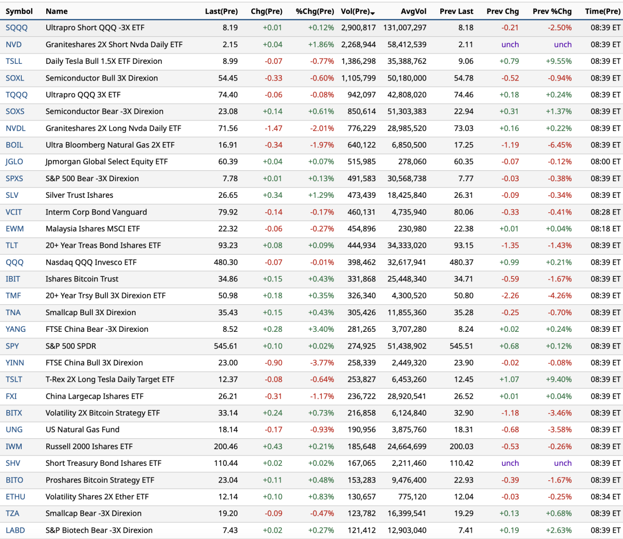623x539 pixels.
Task: Sort by %Chg(Pre) column header
Action: click(x=315, y=11)
